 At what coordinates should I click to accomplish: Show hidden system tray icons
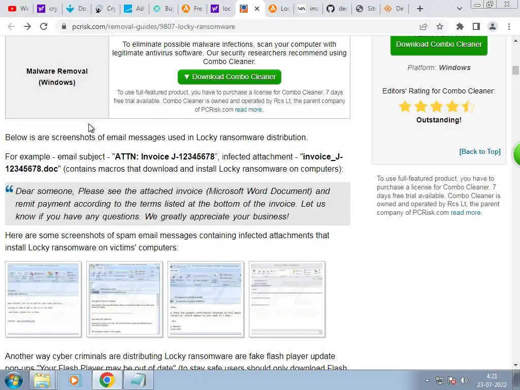pos(427,380)
